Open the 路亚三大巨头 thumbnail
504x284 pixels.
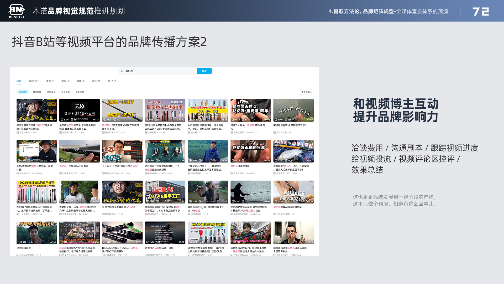[x=251, y=110]
